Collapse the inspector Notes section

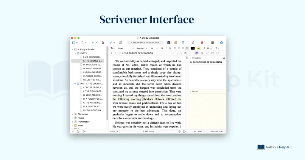coord(191,91)
